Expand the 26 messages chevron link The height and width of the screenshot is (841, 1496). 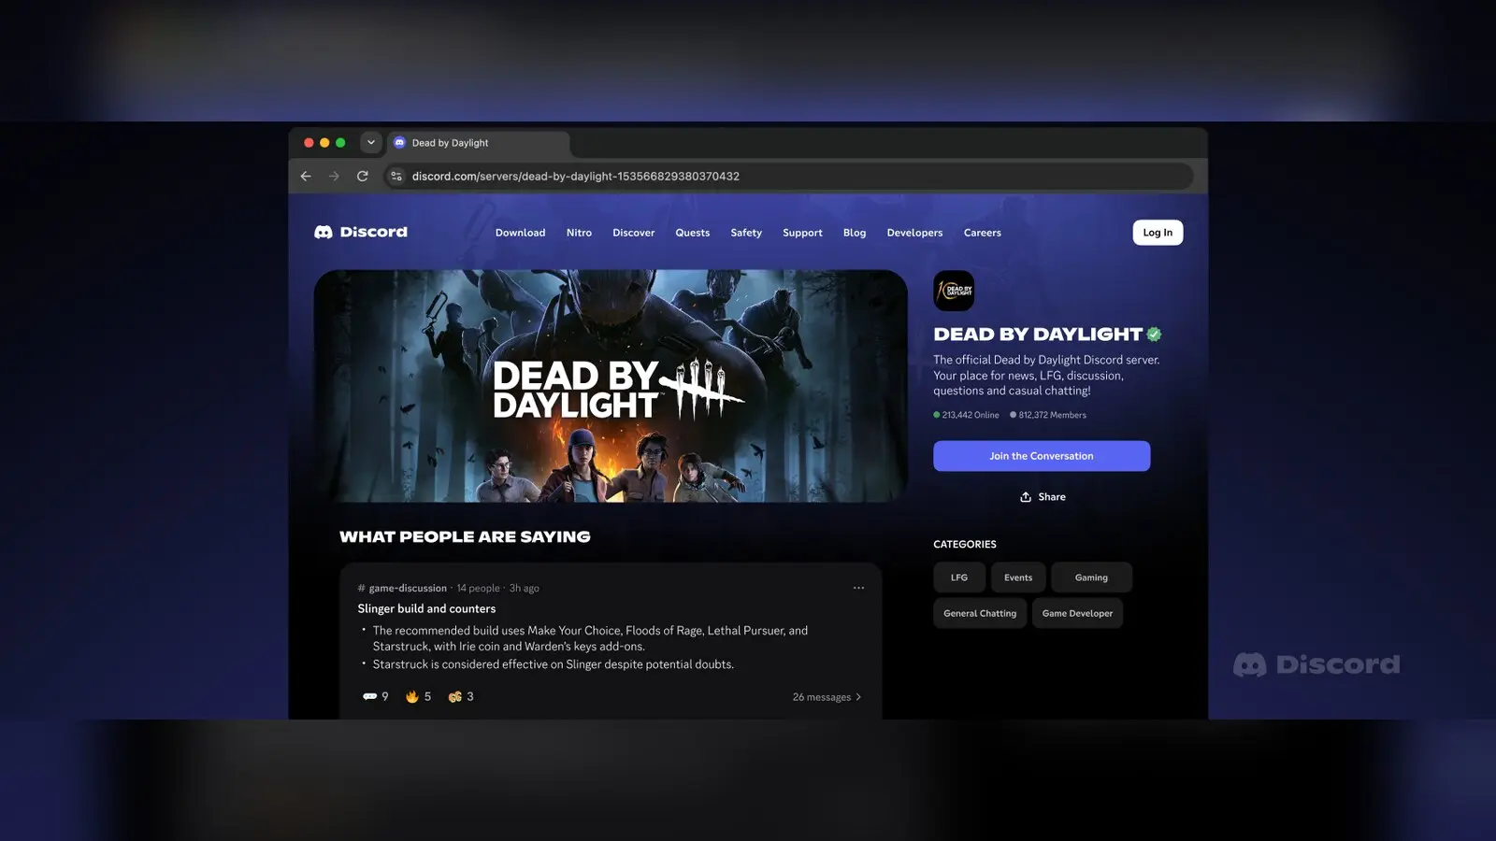click(x=827, y=697)
